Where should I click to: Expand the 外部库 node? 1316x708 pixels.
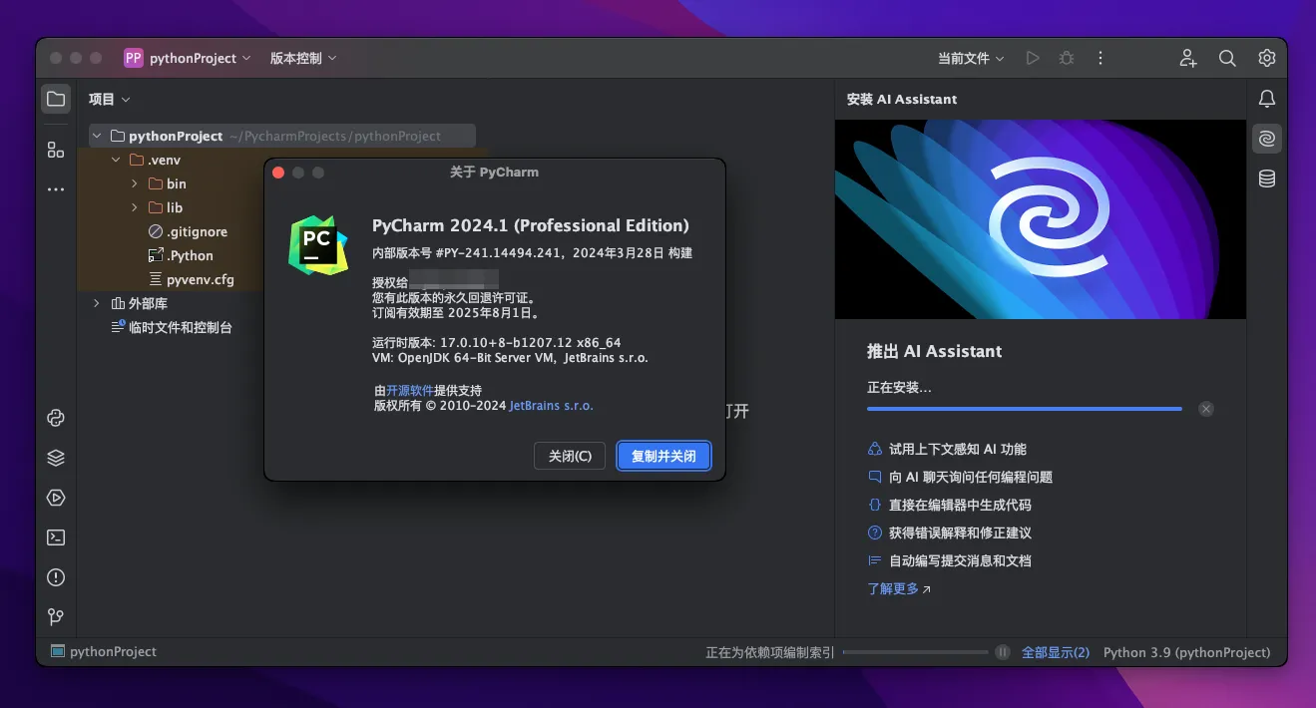pyautogui.click(x=97, y=303)
